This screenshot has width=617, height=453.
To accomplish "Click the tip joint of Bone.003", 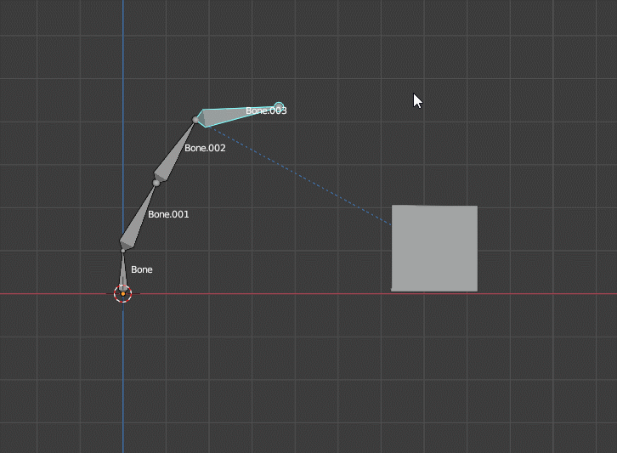I will pyautogui.click(x=279, y=106).
